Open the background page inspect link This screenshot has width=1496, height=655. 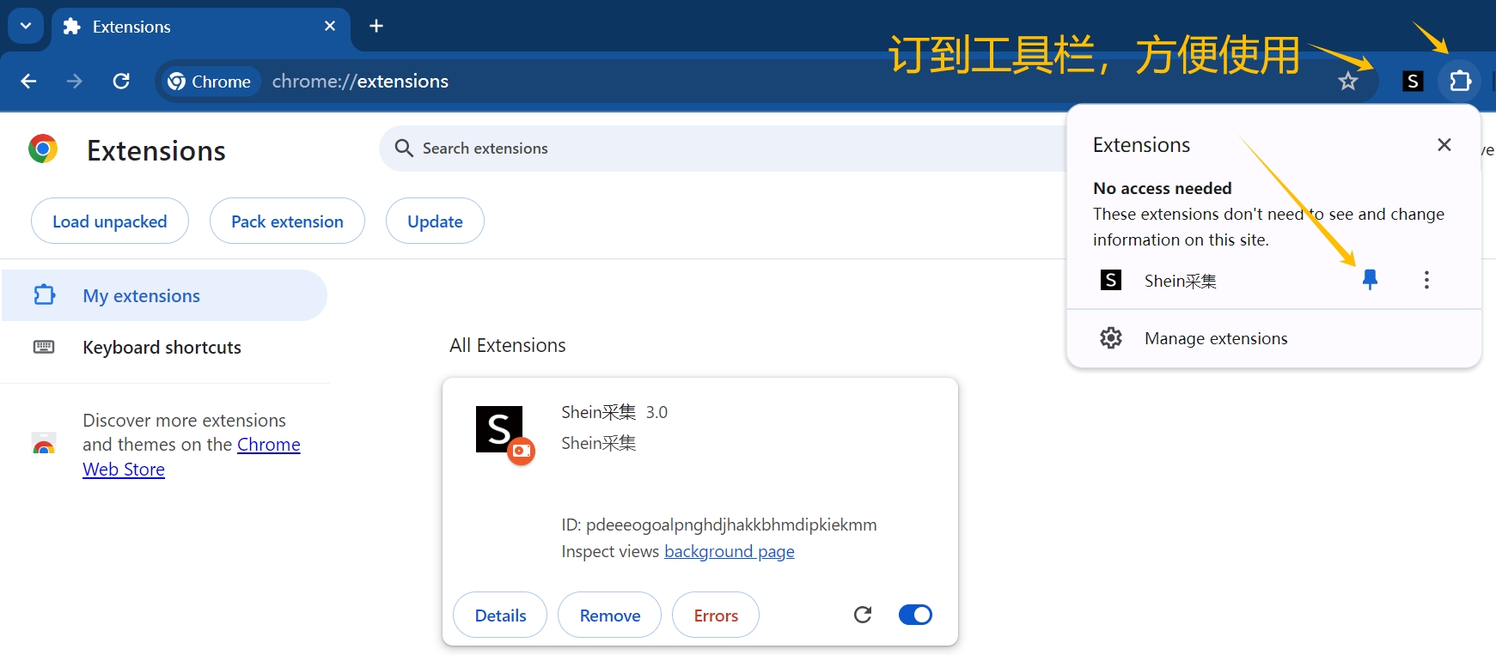pyautogui.click(x=730, y=552)
